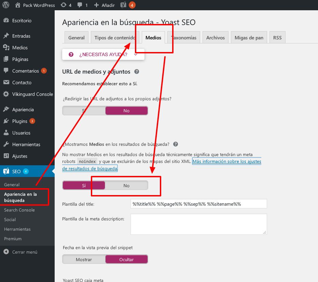Screen dimensions: 318x282
Task: Open Herramientas under SEO submenu
Action: (17, 229)
